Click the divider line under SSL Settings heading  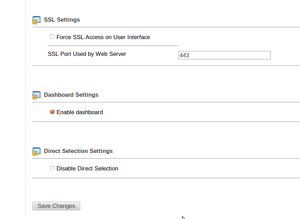coord(166,27)
